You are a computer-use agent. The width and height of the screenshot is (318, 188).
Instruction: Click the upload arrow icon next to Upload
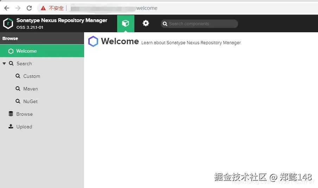(x=11, y=126)
